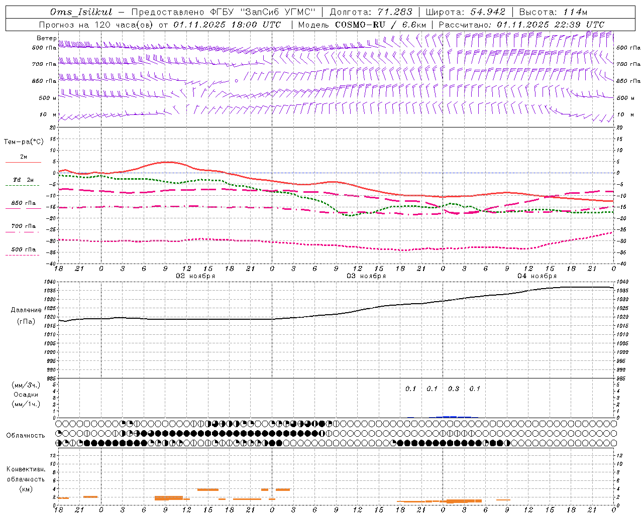Screen dimensions: 643x514
Task: Click the 'Td 2м' dew point legend label
Action: pyautogui.click(x=23, y=180)
